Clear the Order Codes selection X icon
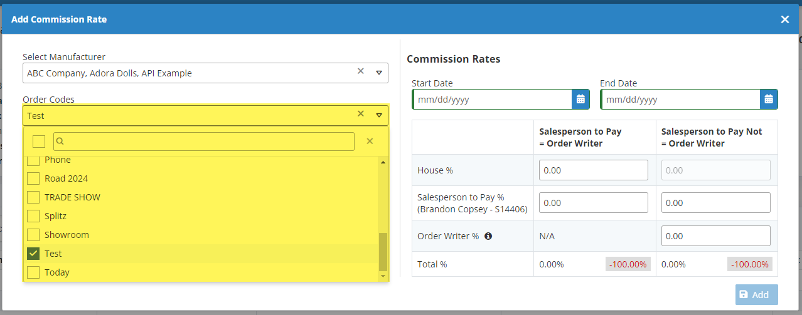 (x=361, y=114)
